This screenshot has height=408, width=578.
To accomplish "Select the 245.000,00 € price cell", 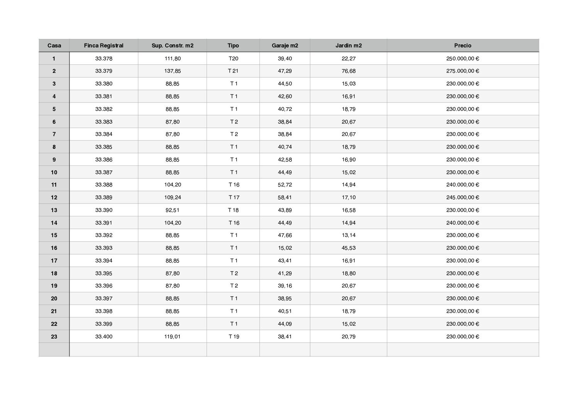I will pos(463,197).
